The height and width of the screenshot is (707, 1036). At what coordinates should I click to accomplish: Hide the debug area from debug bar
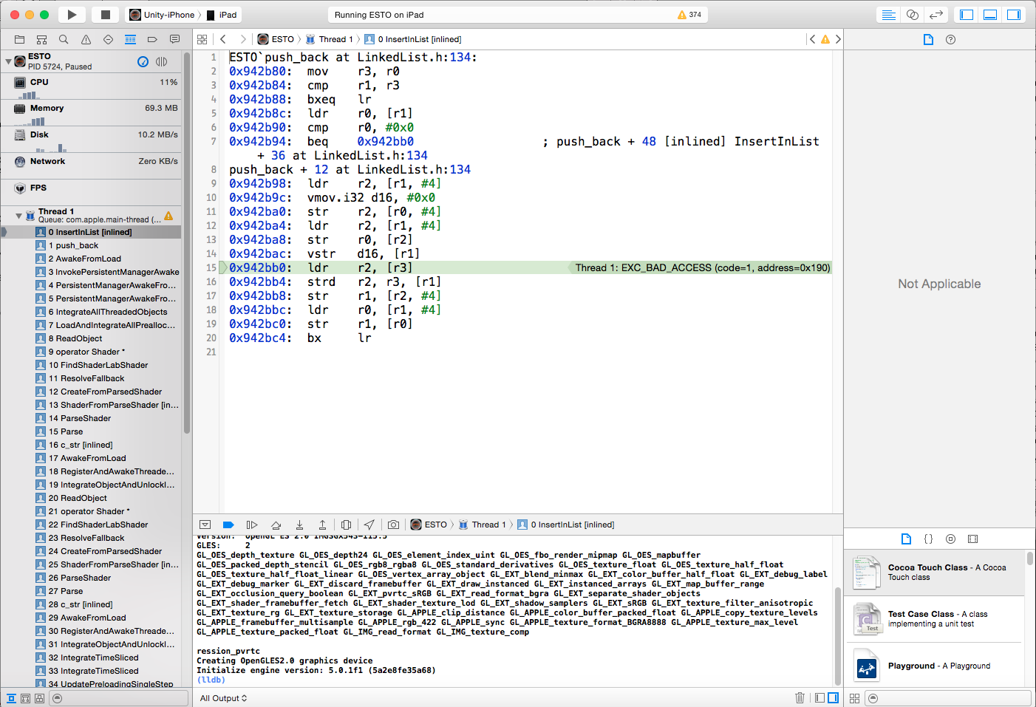[205, 525]
